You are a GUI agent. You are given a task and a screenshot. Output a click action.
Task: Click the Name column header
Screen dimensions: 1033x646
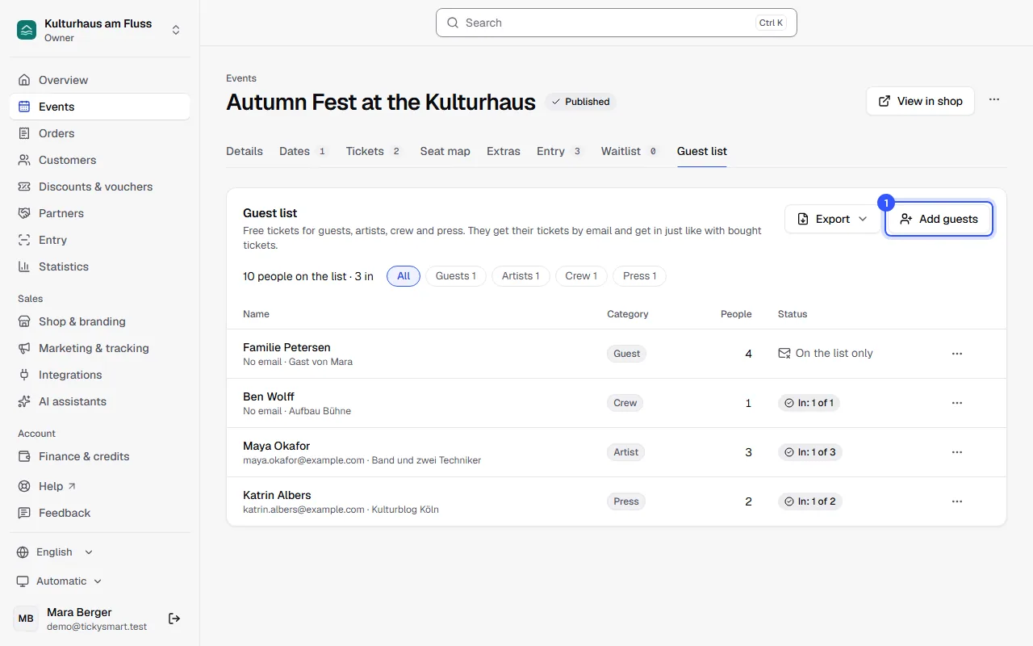(256, 314)
